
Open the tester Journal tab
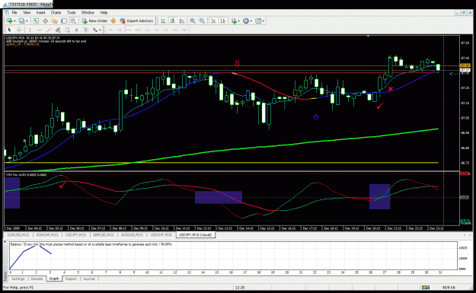coord(88,279)
